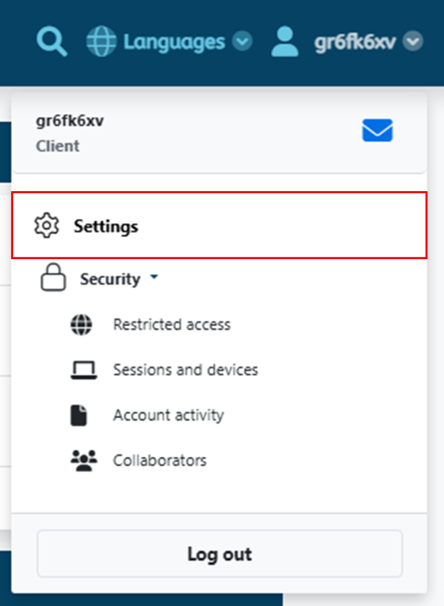Open the Settings menu item
The image size is (444, 606).
point(219,225)
